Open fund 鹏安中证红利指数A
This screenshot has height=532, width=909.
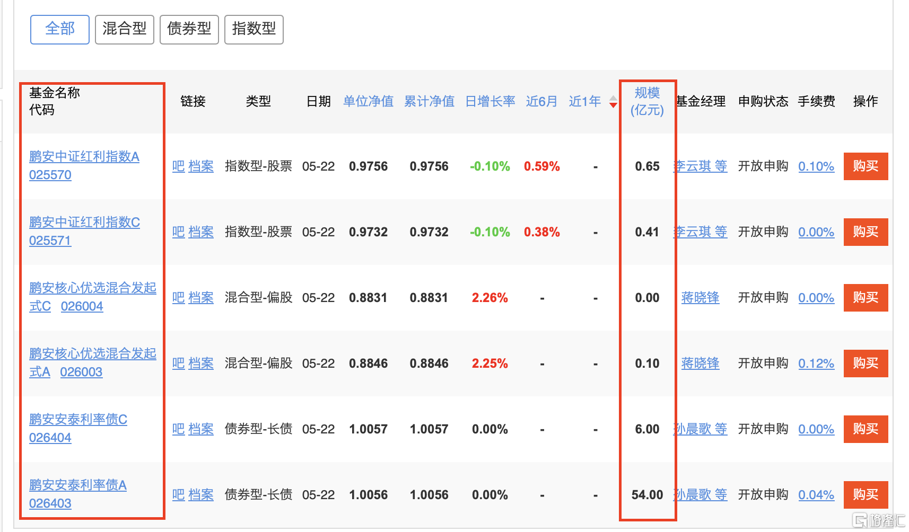[x=84, y=157]
